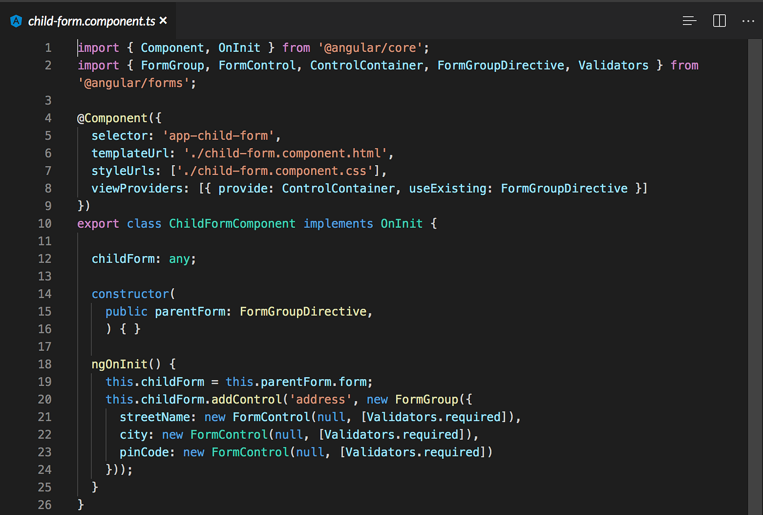Close the child-form.component.ts tab

[x=163, y=21]
